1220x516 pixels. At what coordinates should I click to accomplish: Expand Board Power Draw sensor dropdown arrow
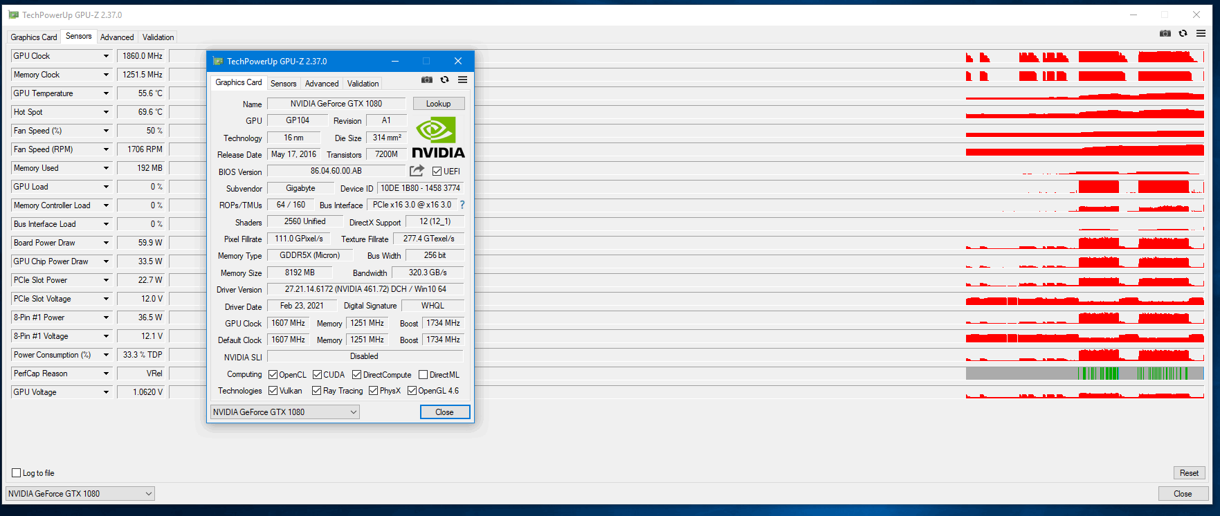click(x=106, y=243)
